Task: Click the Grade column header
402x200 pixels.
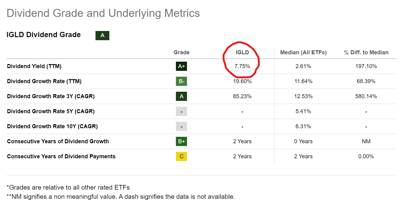Action: pos(181,52)
